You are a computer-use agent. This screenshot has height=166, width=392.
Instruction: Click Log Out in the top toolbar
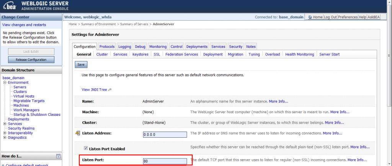coord(330,17)
